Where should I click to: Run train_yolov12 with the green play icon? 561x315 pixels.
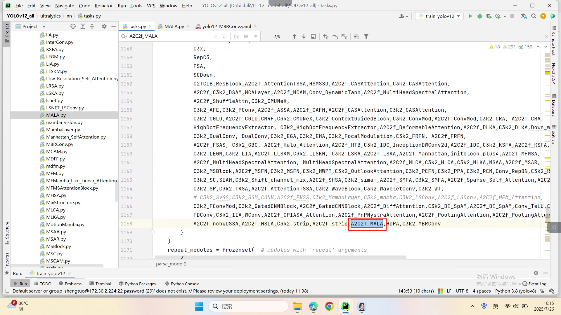pyautogui.click(x=470, y=16)
